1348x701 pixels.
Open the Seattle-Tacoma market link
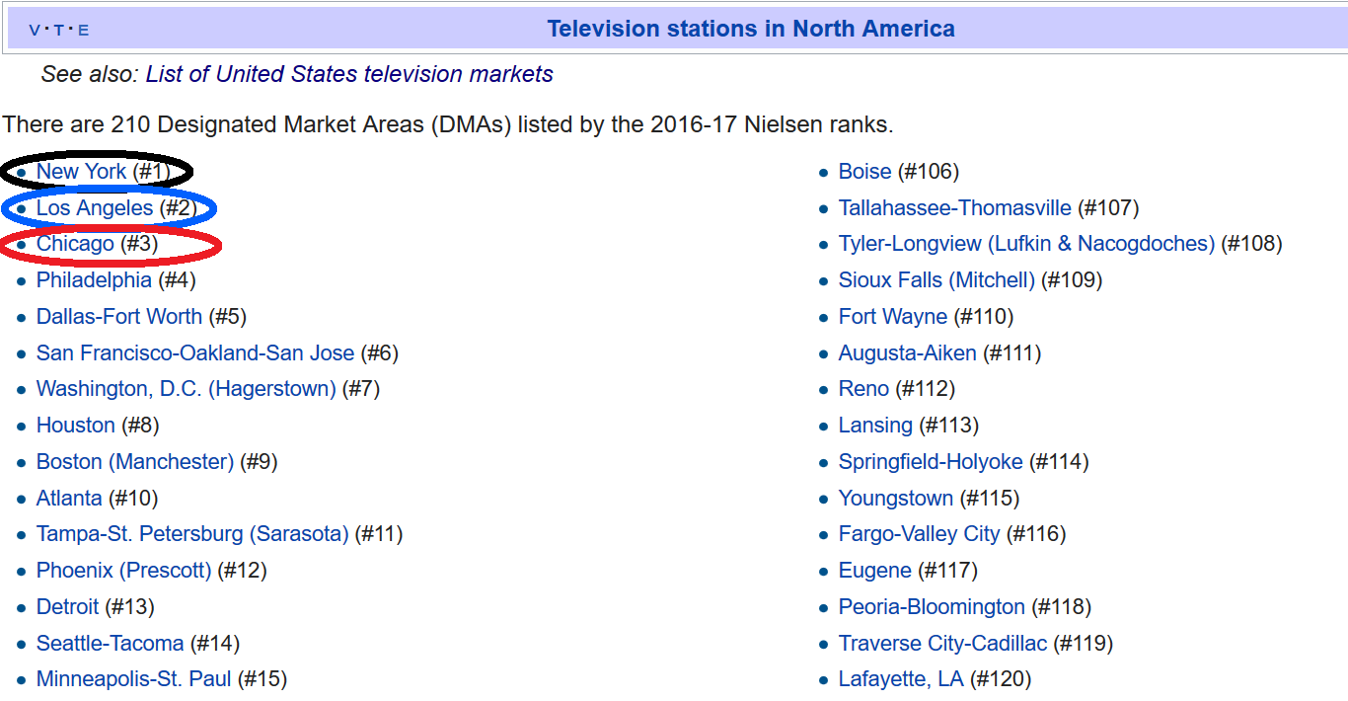111,644
